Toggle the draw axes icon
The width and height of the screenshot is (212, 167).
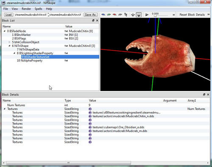[133, 14]
